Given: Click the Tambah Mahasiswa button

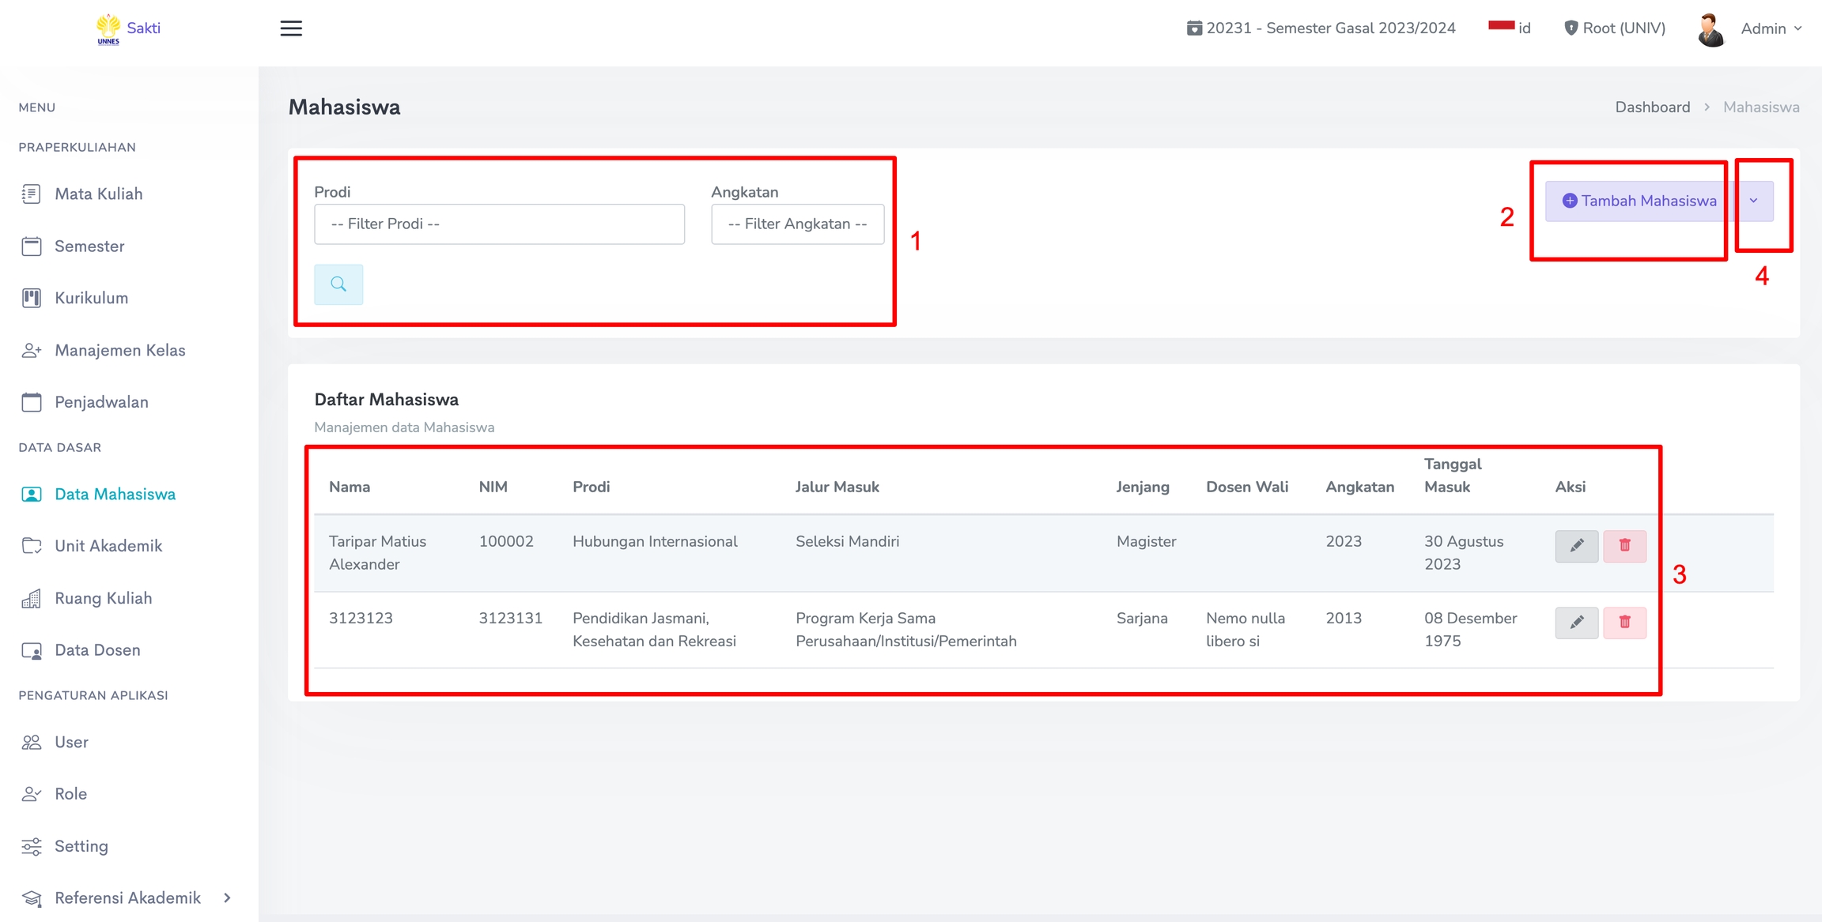Looking at the screenshot, I should point(1639,201).
